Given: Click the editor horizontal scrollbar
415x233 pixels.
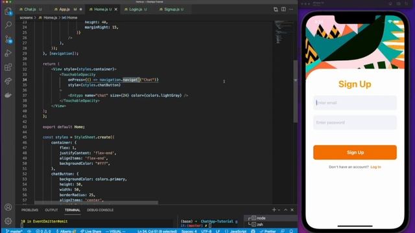Looking at the screenshot, I should click(x=97, y=203).
